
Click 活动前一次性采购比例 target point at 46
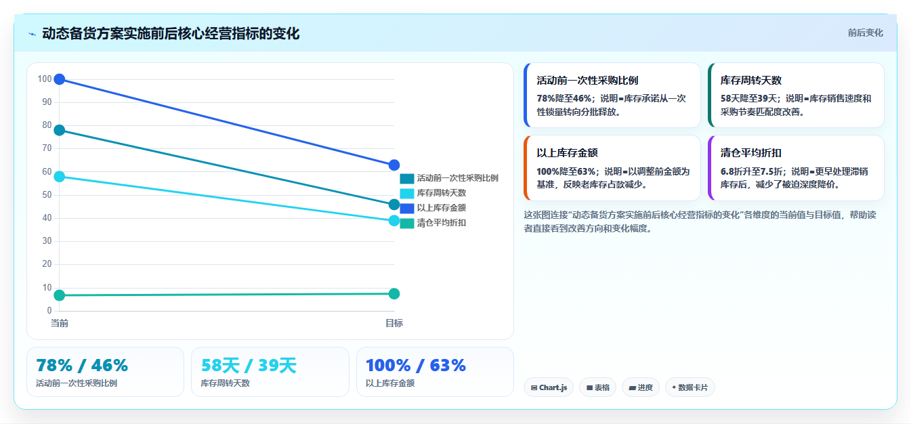[394, 205]
